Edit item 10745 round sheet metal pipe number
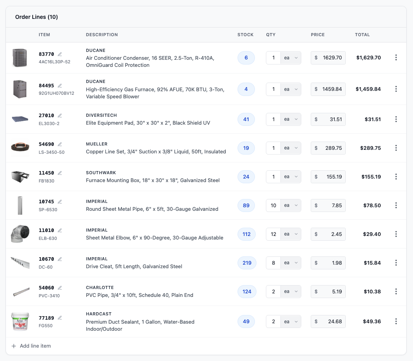 tap(59, 201)
